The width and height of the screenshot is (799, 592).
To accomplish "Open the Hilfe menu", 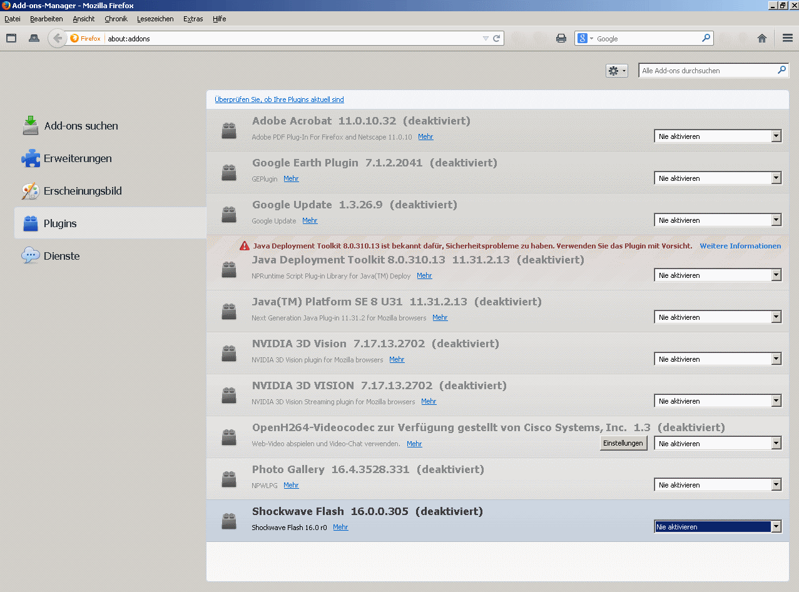I will coord(219,19).
